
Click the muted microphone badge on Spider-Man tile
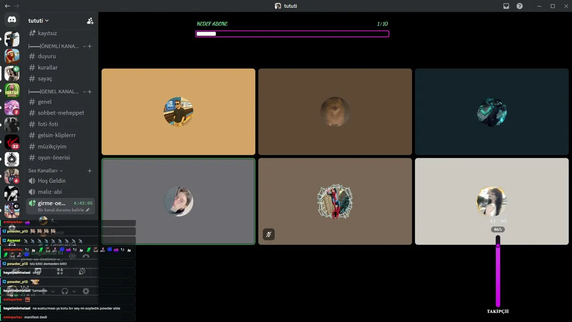point(269,234)
